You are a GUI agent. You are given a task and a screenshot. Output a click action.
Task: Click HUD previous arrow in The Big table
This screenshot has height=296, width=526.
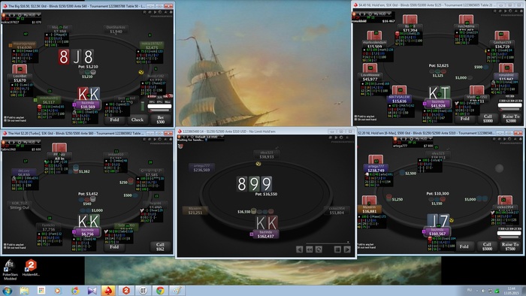(x=11, y=15)
